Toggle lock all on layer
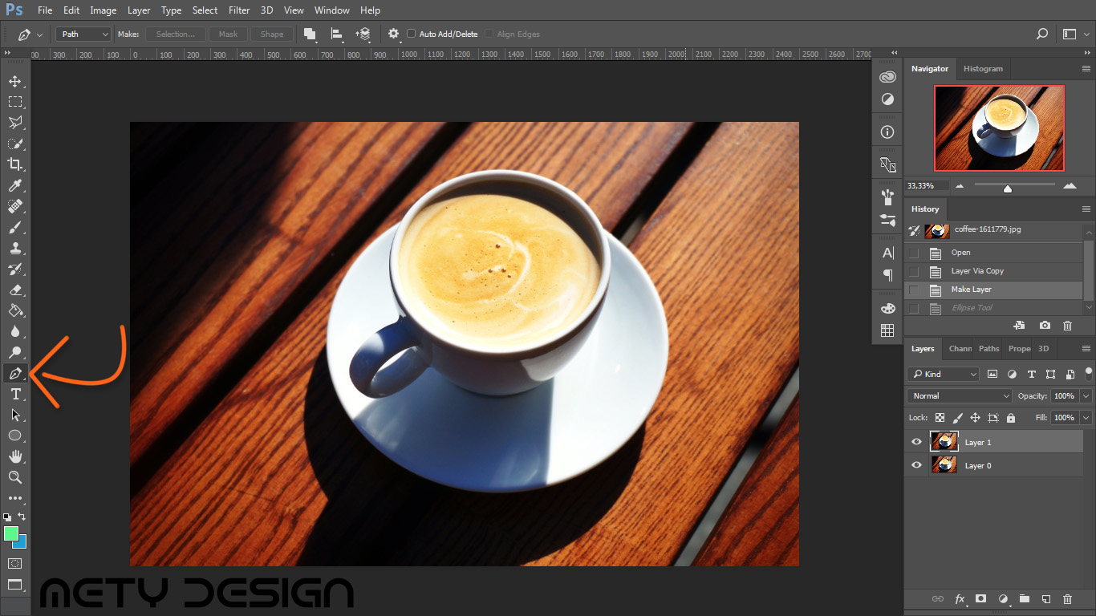Screen dimensions: 1096x616 1010,418
